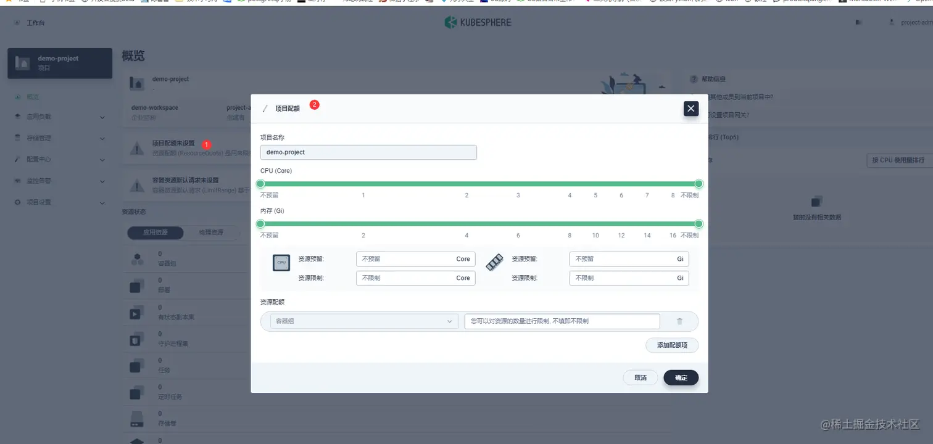Expand the 监控告警 menu chevron
The height and width of the screenshot is (444, 933).
(102, 181)
